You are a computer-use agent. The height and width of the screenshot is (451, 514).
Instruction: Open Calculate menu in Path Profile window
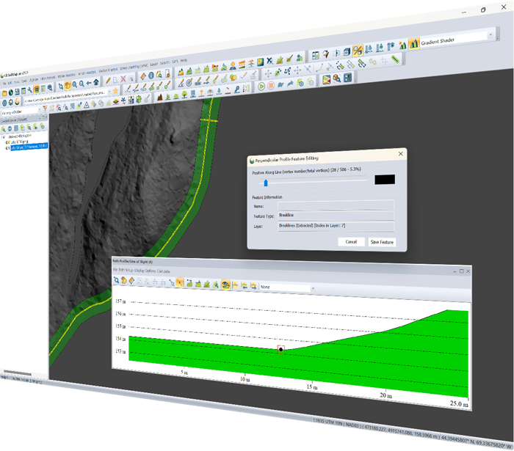(164, 271)
